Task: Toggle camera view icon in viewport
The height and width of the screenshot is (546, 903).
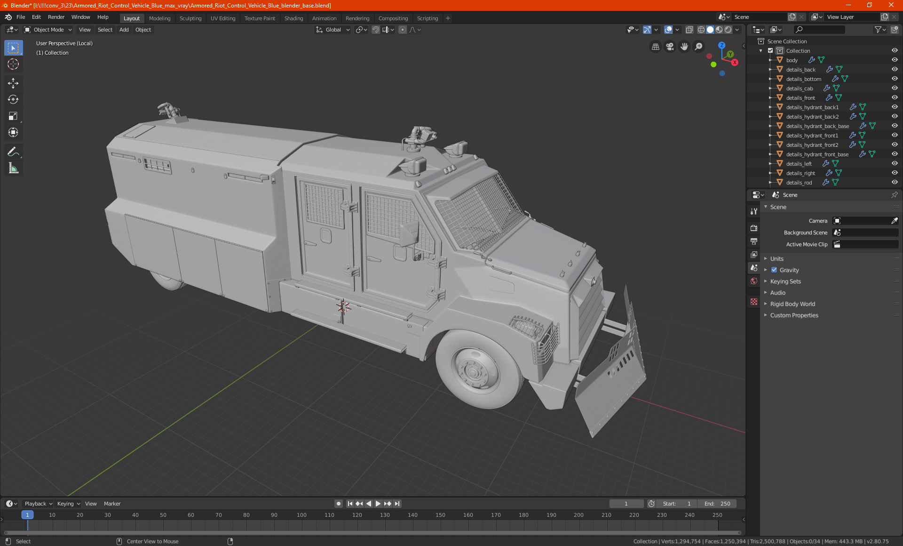Action: [x=670, y=47]
